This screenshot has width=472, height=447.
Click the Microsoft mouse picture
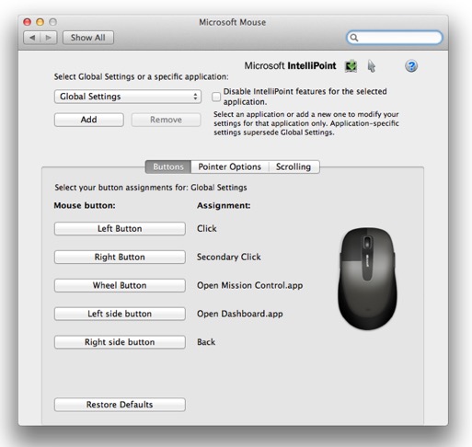[367, 279]
